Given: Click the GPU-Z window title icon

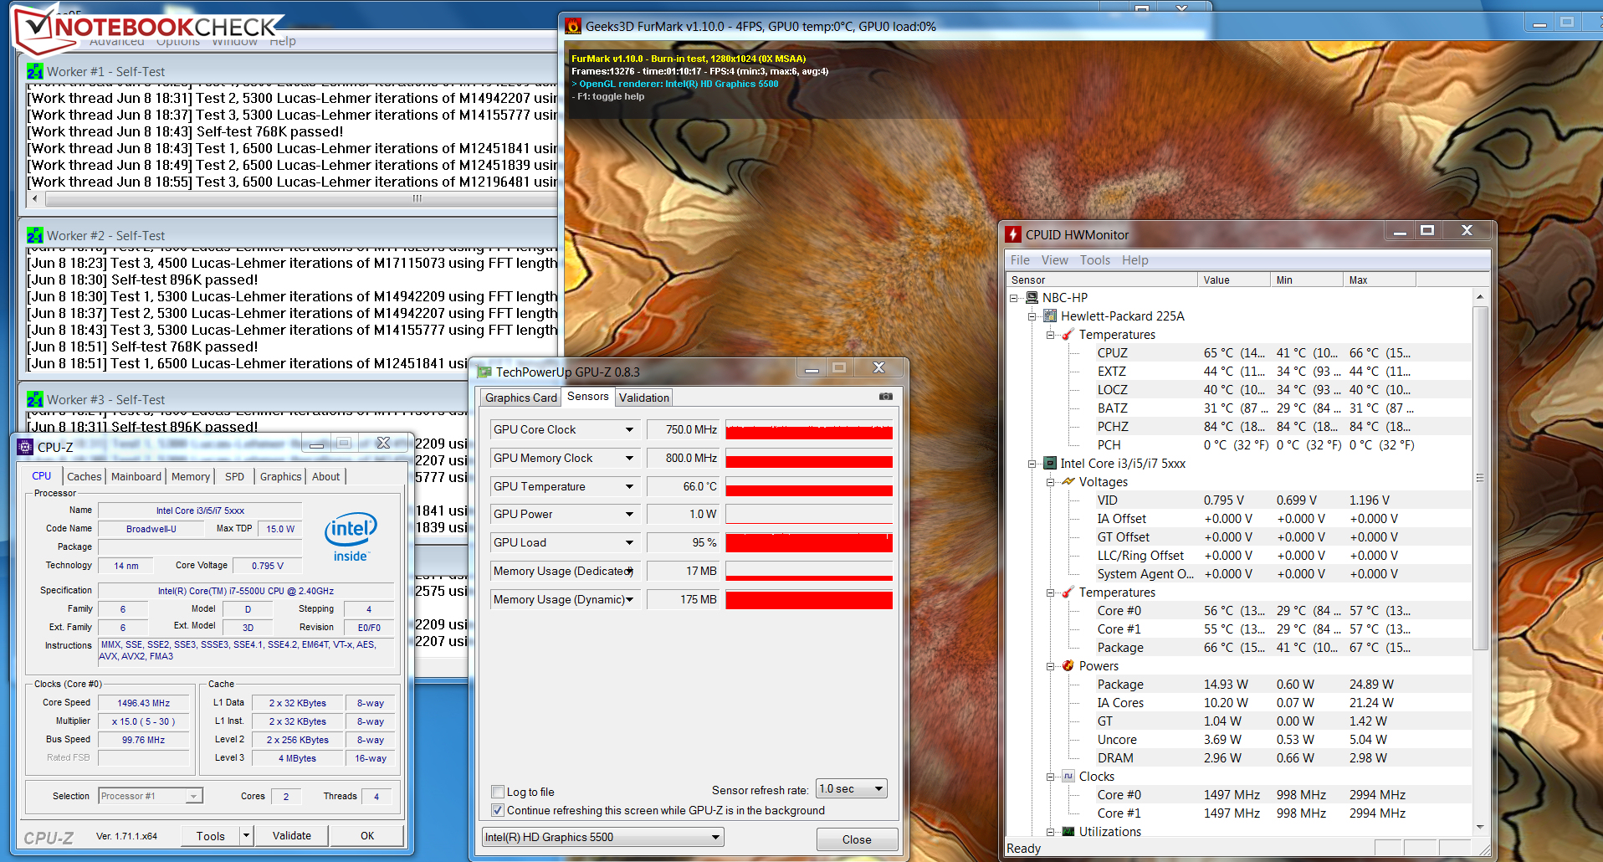Looking at the screenshot, I should (x=484, y=372).
